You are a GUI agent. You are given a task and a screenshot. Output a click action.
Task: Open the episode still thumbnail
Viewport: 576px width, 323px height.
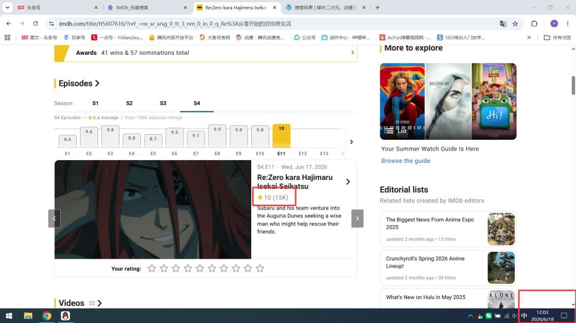(x=153, y=209)
